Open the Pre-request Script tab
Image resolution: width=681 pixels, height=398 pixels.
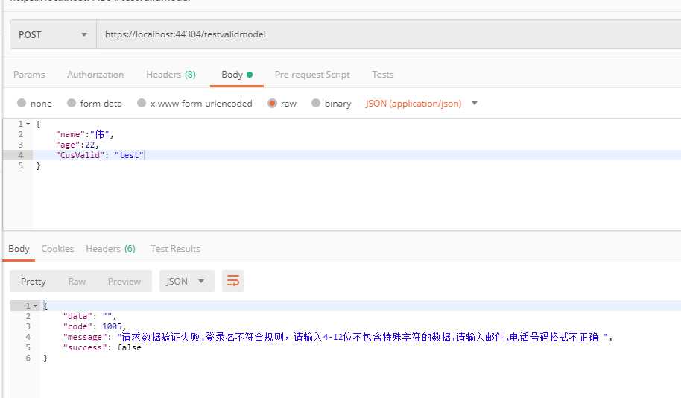[312, 75]
